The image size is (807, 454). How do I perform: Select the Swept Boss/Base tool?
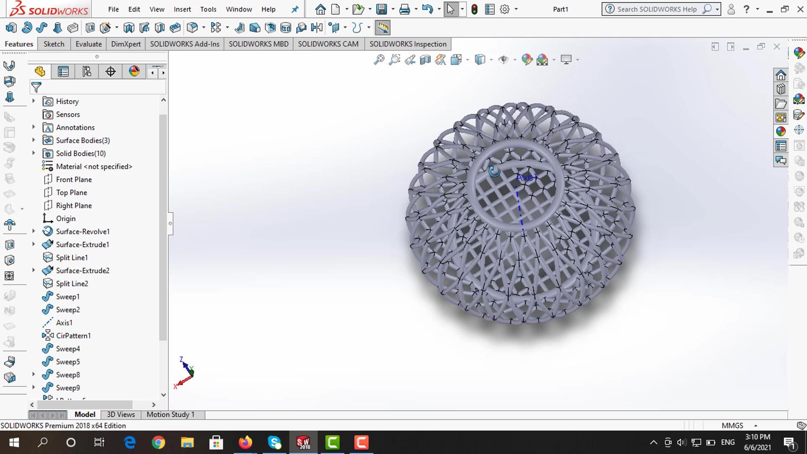point(42,28)
